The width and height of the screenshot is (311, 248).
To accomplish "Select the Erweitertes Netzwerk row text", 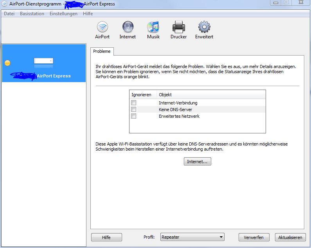I will (x=179, y=116).
